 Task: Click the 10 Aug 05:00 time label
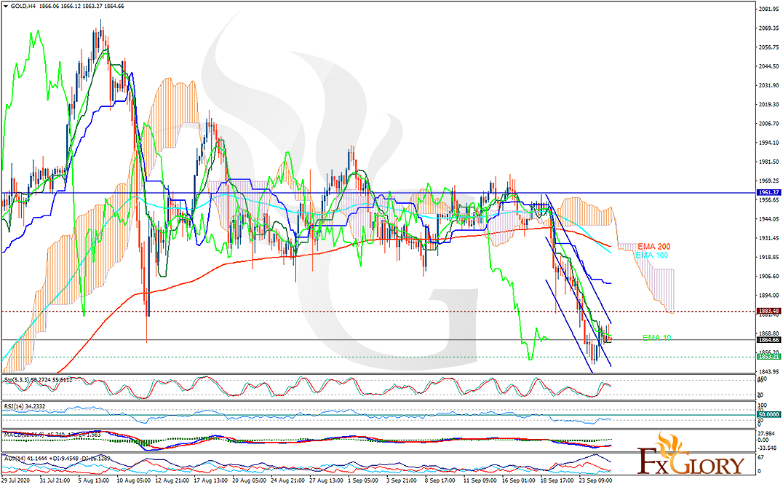pyautogui.click(x=132, y=480)
